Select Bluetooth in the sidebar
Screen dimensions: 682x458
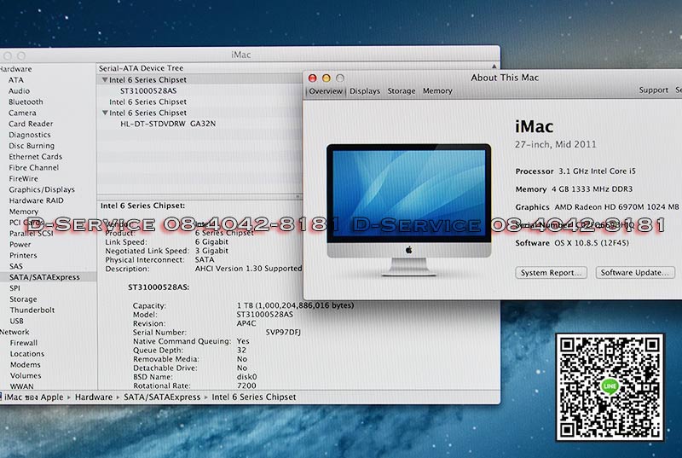click(26, 101)
